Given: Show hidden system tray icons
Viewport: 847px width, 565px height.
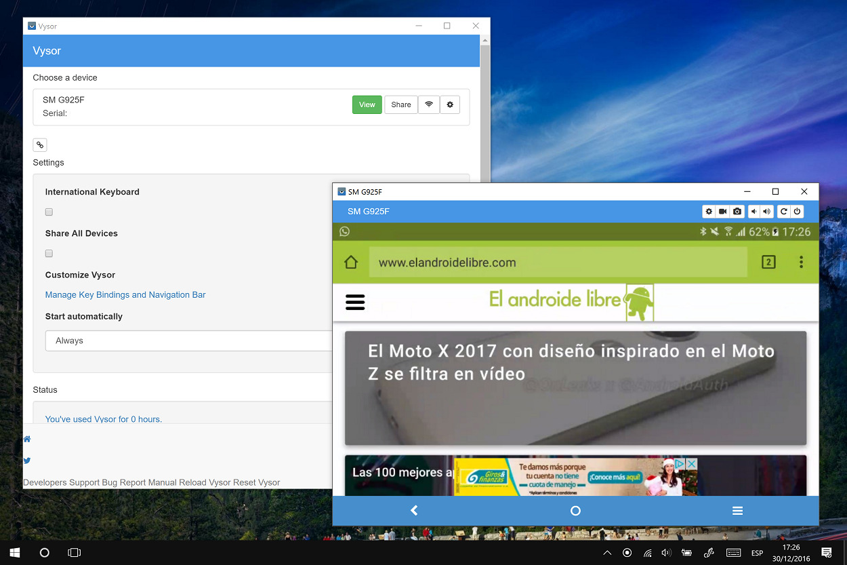Looking at the screenshot, I should [608, 553].
